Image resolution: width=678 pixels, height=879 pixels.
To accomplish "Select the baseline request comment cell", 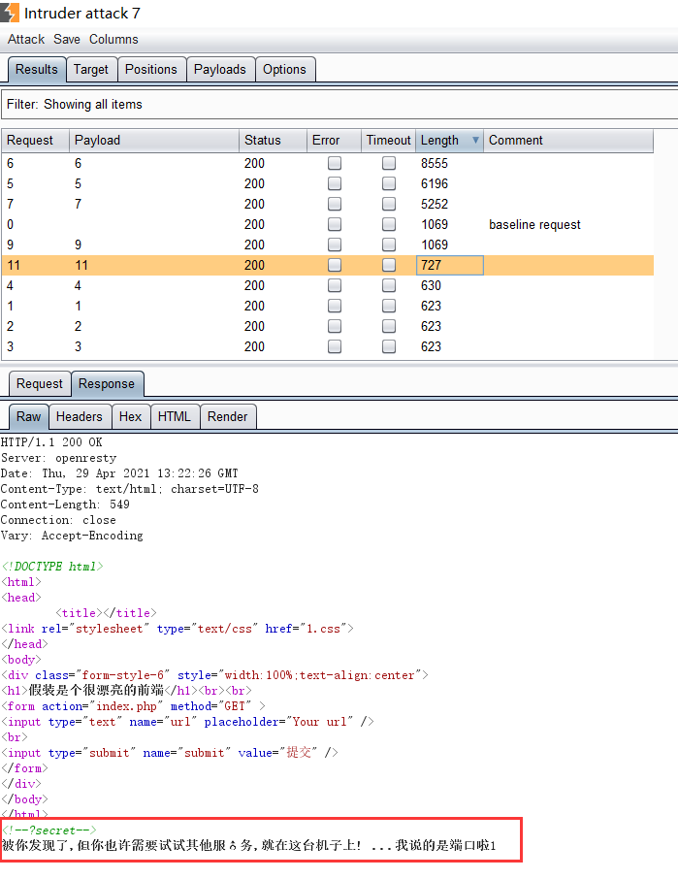I will tap(534, 225).
